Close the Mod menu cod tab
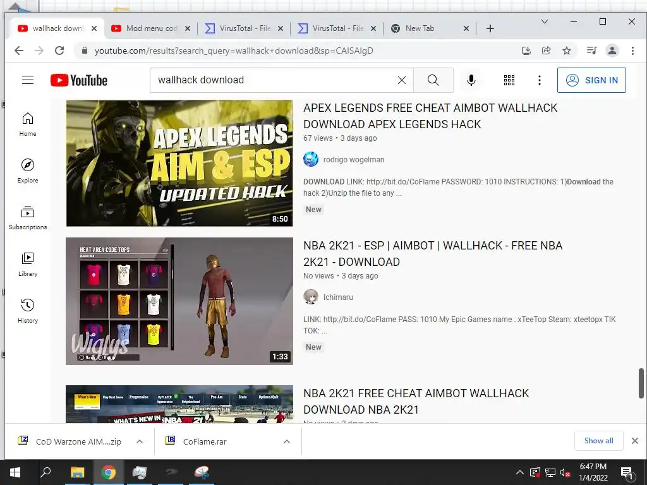Screen dimensions: 647x485 (x=188, y=28)
